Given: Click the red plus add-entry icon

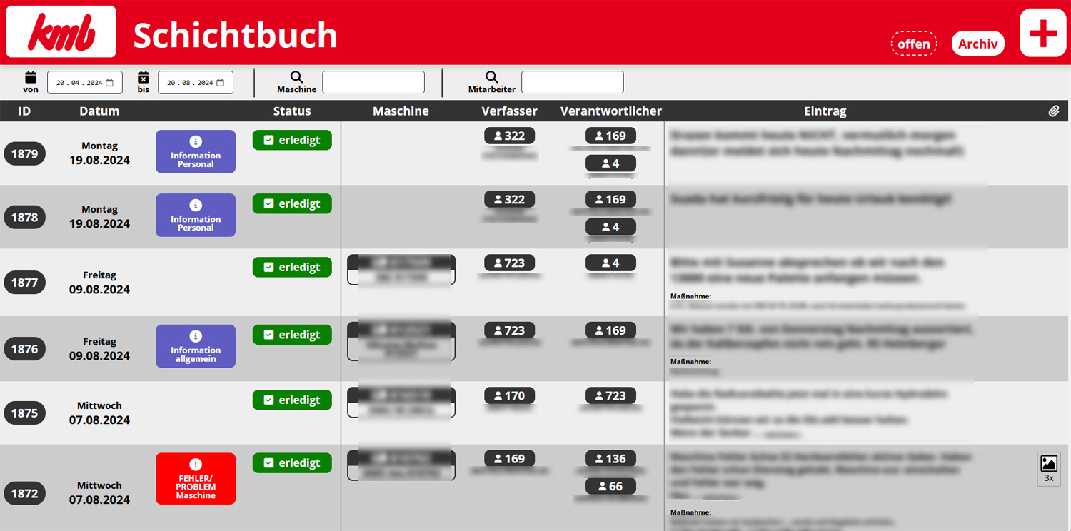Looking at the screenshot, I should 1042,33.
